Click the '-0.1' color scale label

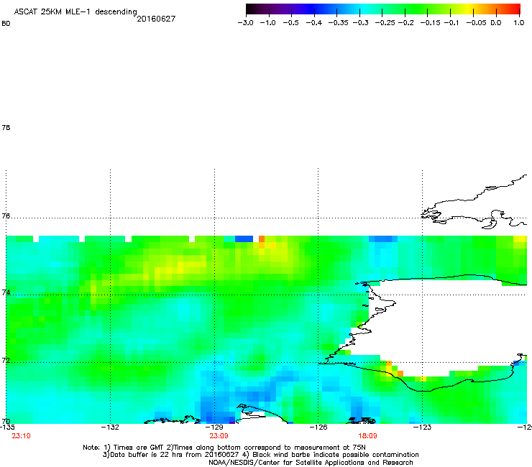coord(451,23)
